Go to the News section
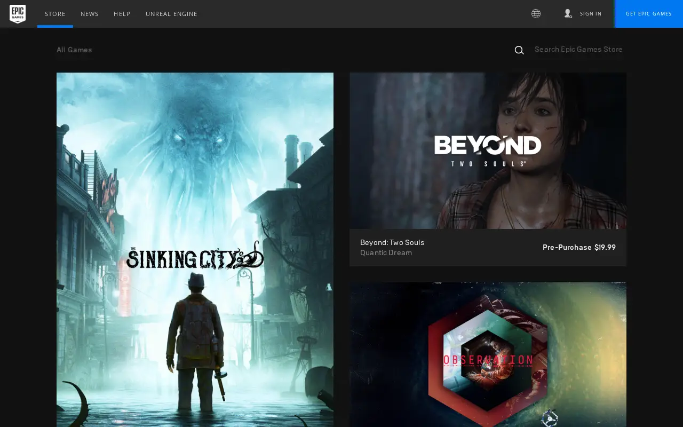 pos(90,14)
